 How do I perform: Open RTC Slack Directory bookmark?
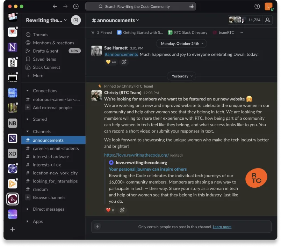[x=187, y=32]
